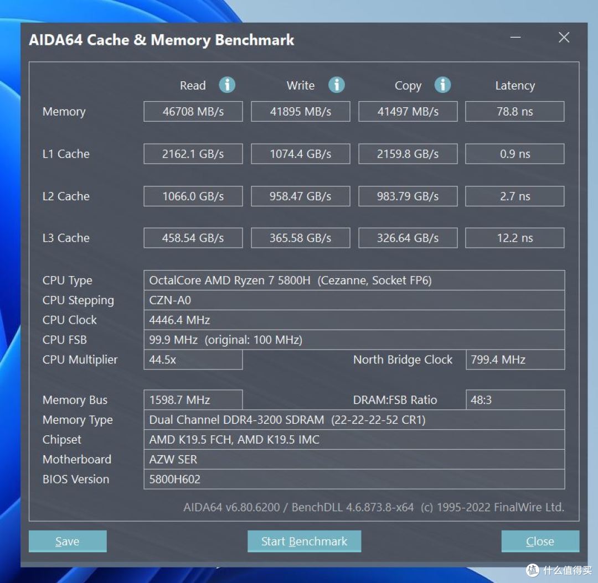Click the Copy info icon
Image resolution: width=598 pixels, height=583 pixels.
(x=442, y=85)
